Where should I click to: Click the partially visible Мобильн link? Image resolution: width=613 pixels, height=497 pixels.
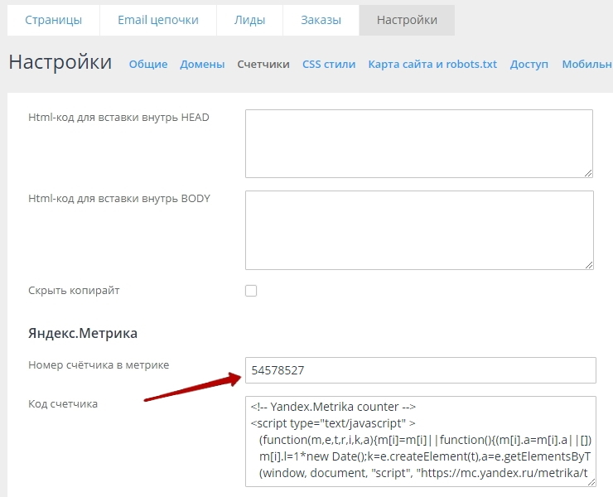(586, 64)
